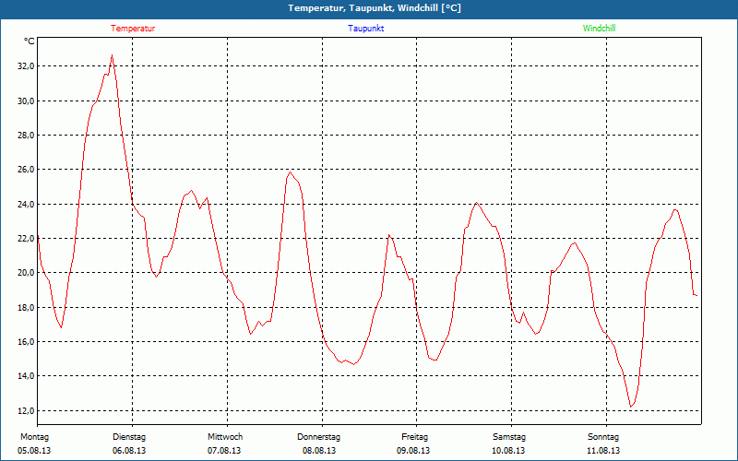Click the Freitag day label
The width and height of the screenshot is (738, 461).
[414, 437]
